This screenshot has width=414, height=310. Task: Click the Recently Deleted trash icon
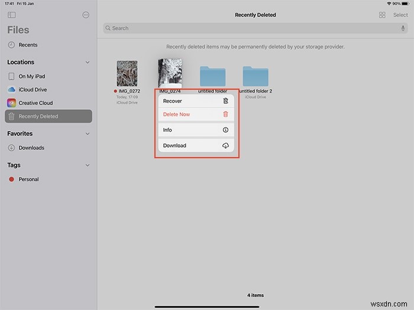[x=11, y=116]
